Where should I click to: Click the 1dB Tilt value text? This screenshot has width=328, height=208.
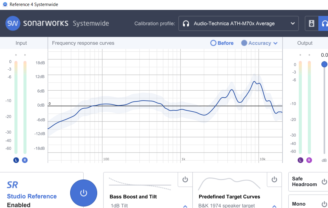[119, 206]
